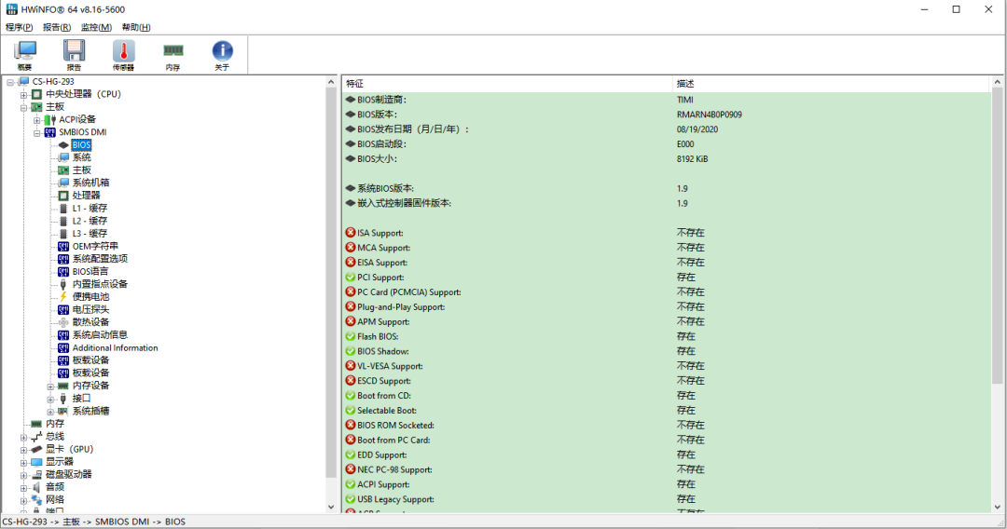
Task: Click the 音频 speaker icon
Action: pyautogui.click(x=36, y=487)
